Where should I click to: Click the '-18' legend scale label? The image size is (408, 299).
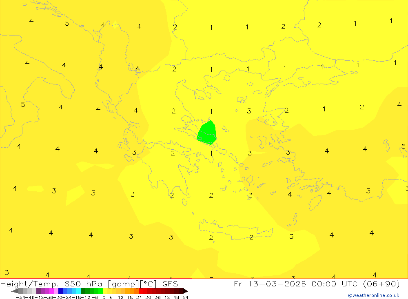coord(77,297)
